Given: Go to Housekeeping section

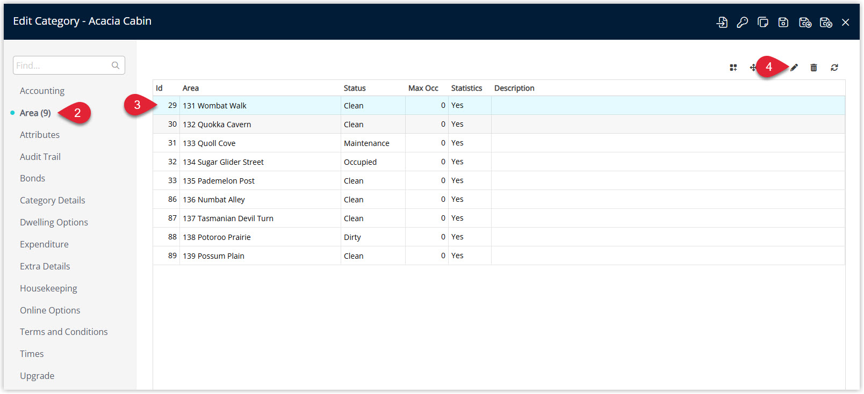Looking at the screenshot, I should pyautogui.click(x=48, y=288).
